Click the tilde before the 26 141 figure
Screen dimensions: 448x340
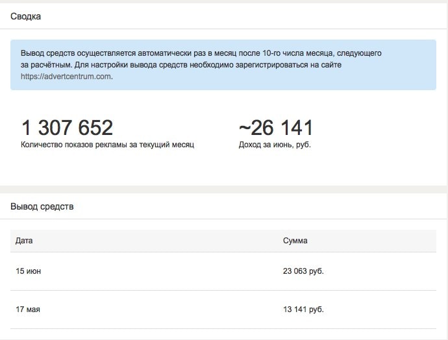(245, 127)
